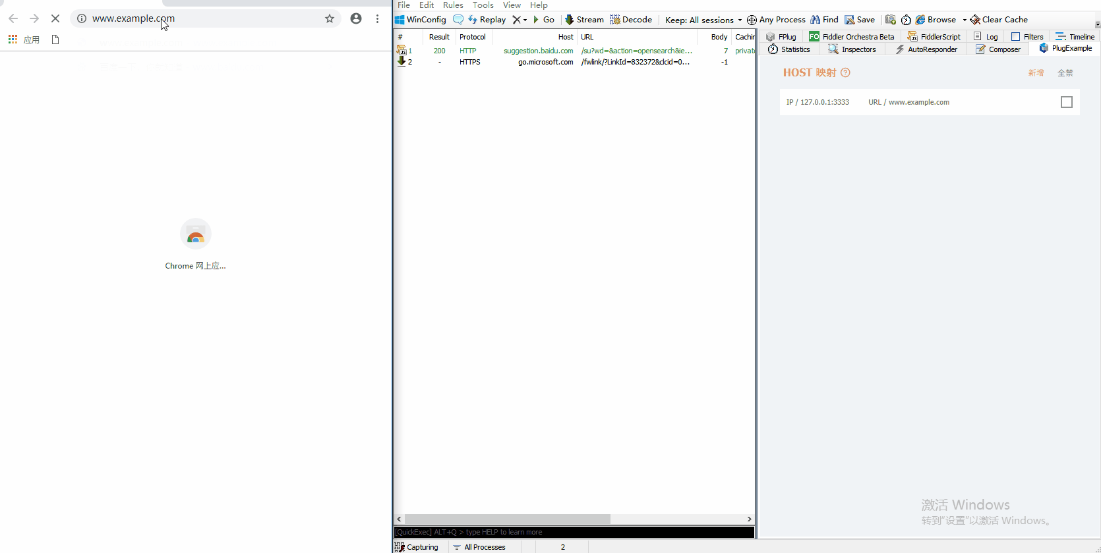Go back in Chrome
Viewport: 1101px width, 553px height.
point(13,18)
